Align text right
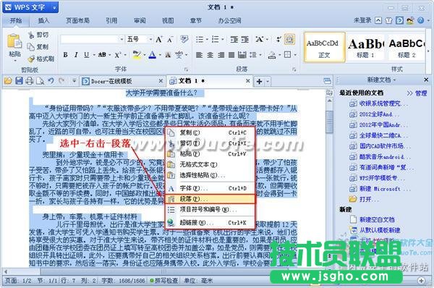 coord(221,55)
